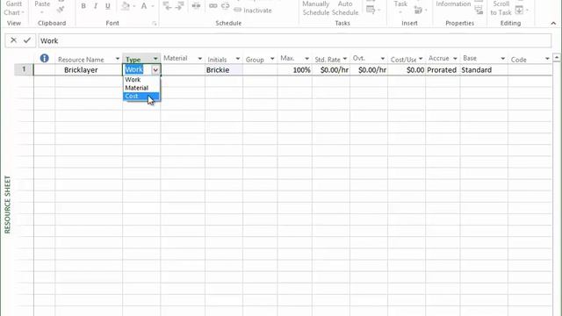
Task: Click the Split Task icon
Action: (x=196, y=6)
